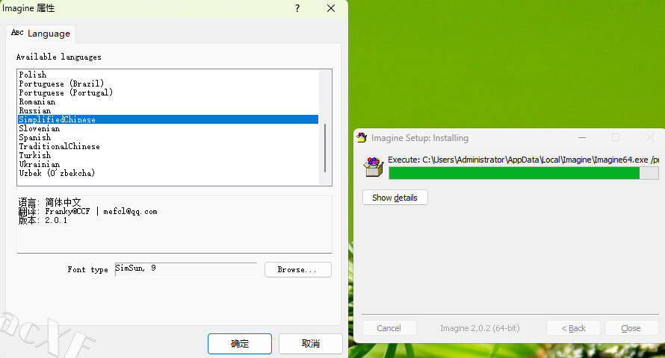Screen dimensions: 665x358
Task: Click the green installation progress bar
Action: tap(523, 172)
